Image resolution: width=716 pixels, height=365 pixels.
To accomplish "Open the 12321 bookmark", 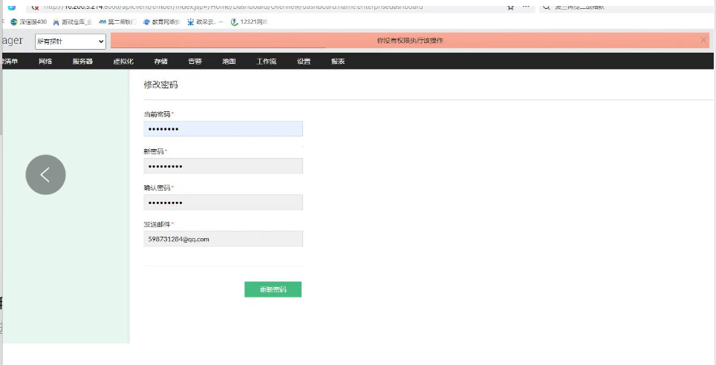I will tap(248, 22).
